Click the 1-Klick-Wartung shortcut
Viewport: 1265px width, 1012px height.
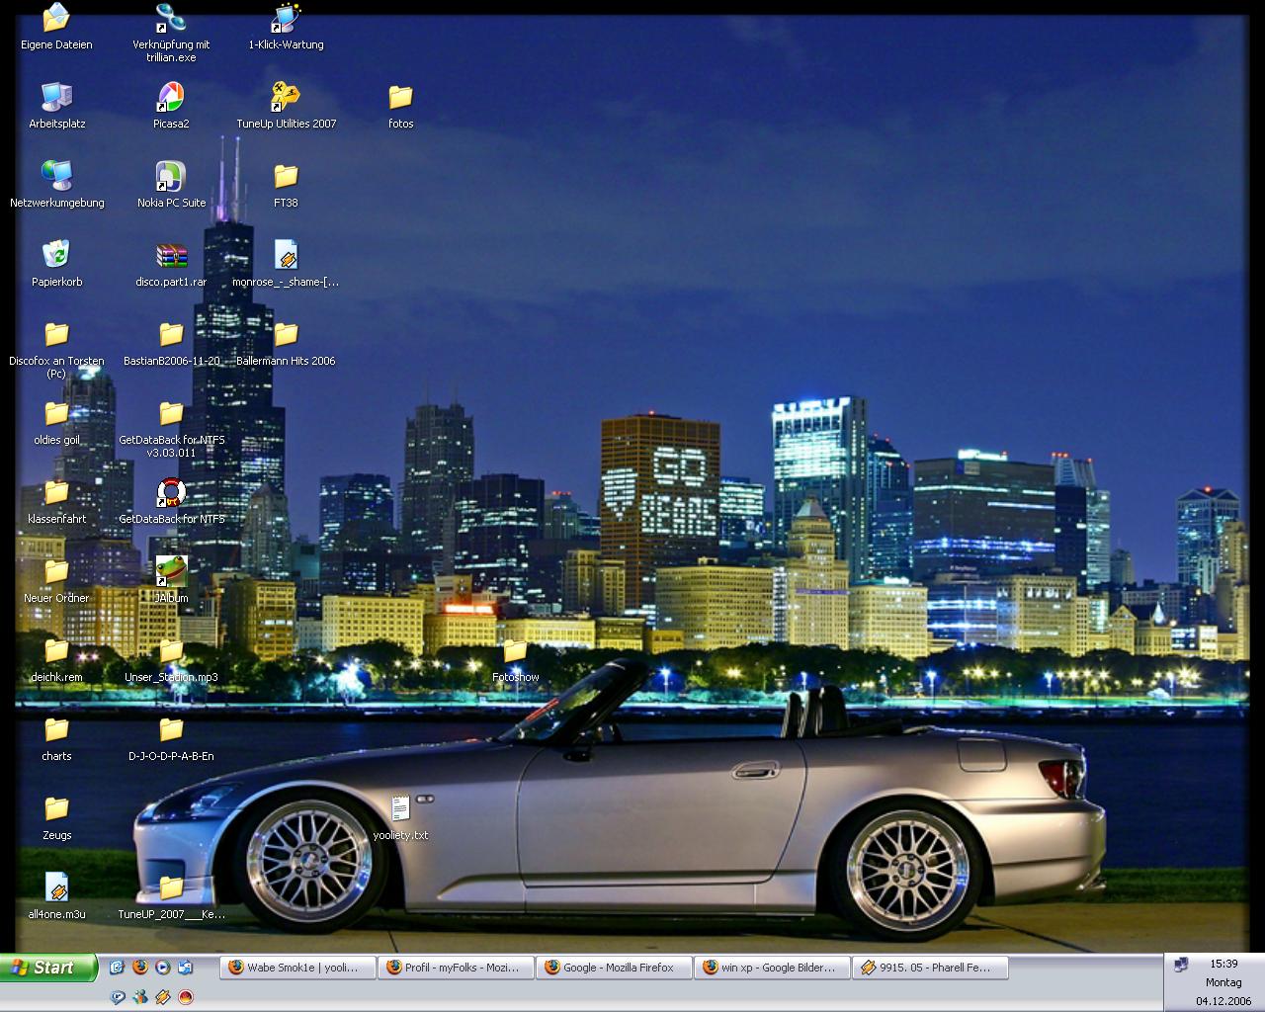coord(286,19)
